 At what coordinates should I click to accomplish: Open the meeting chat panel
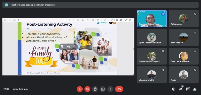(x=188, y=89)
